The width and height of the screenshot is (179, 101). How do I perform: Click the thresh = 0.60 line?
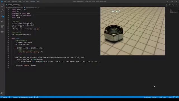click(17, 27)
